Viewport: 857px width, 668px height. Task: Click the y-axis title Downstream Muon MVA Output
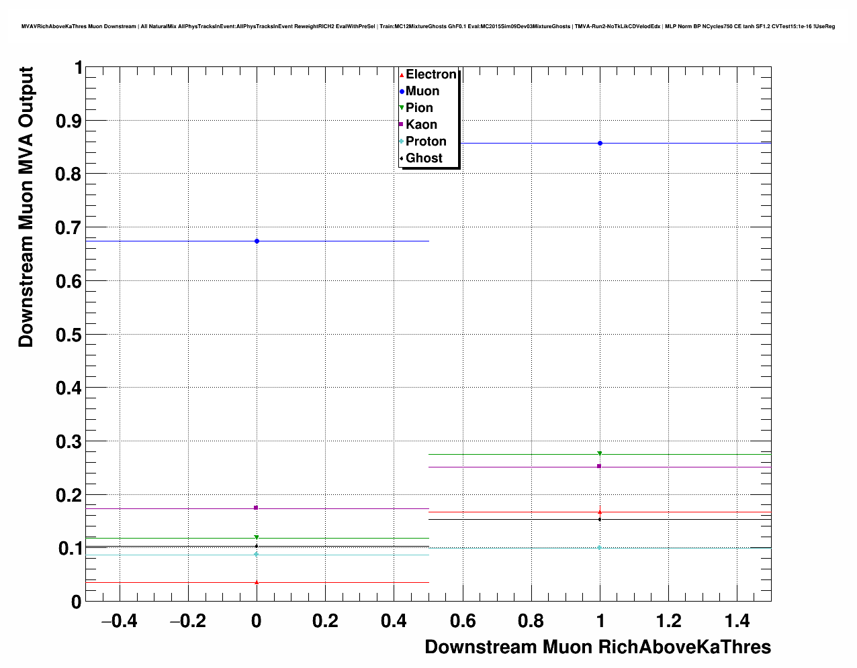pyautogui.click(x=26, y=207)
